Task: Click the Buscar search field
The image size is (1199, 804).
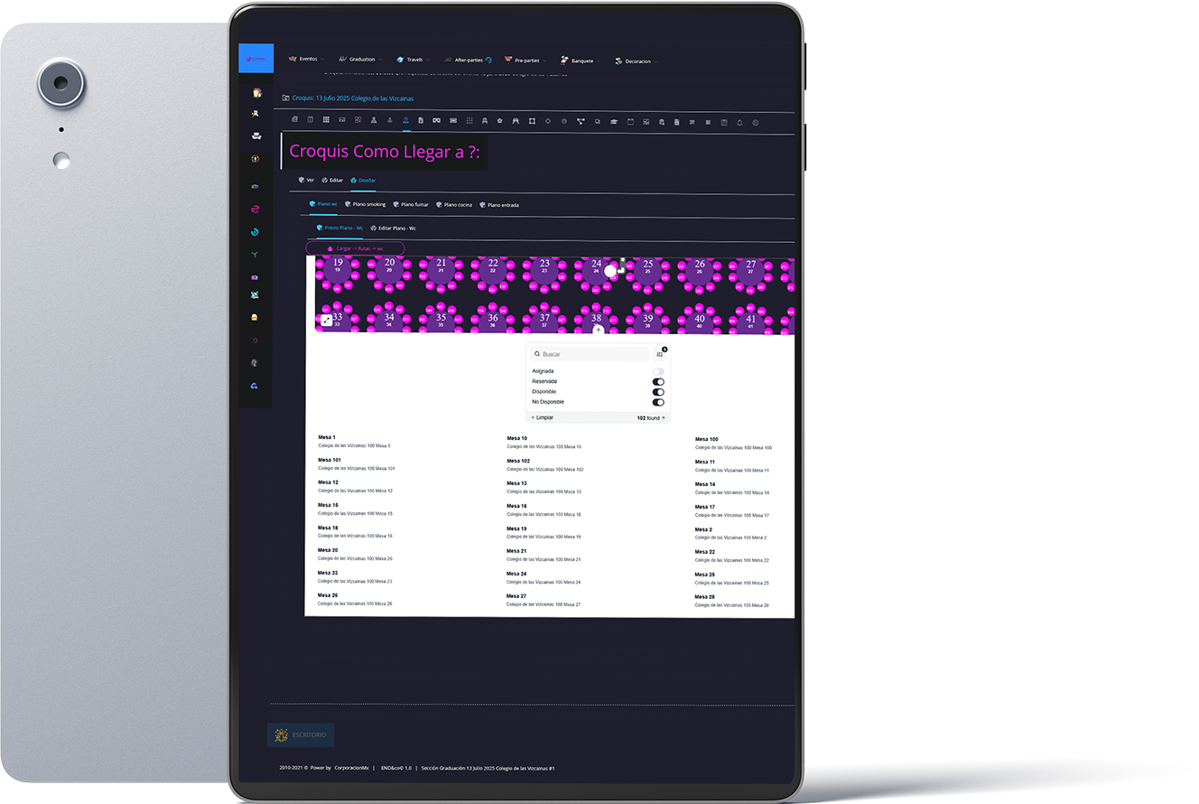Action: tap(590, 354)
